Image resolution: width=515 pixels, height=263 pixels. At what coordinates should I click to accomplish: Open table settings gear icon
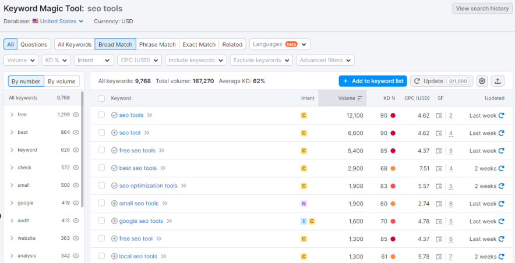point(482,81)
